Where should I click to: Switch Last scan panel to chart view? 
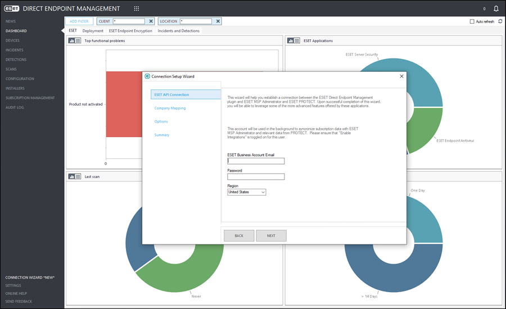click(71, 177)
